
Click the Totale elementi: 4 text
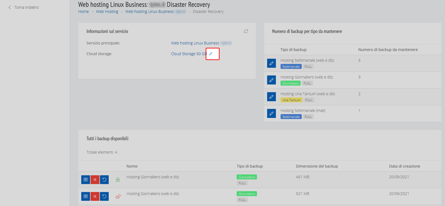102,152
